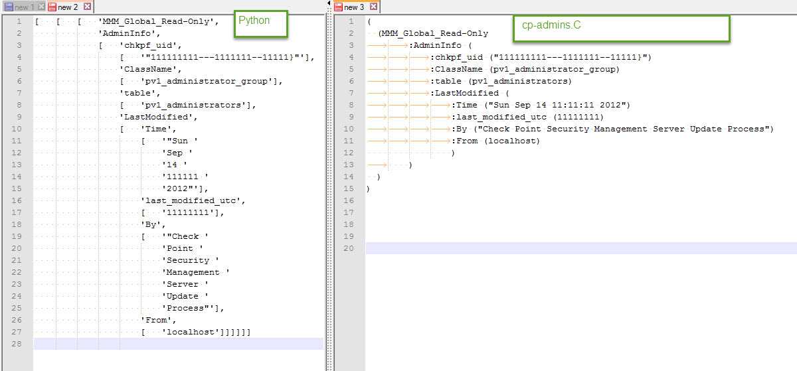
Task: Click the 'By', line in the left editor
Action: tap(153, 224)
